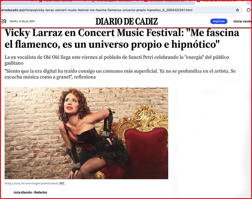Viewport: 252px width, 199px height.
Task: Click the quote about la era digital
Action: point(120,74)
